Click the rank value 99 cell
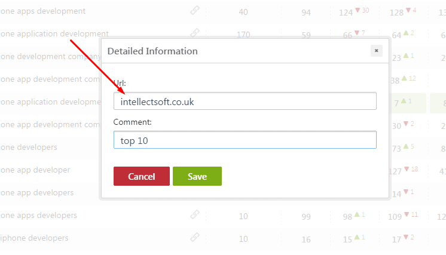 pos(306,217)
